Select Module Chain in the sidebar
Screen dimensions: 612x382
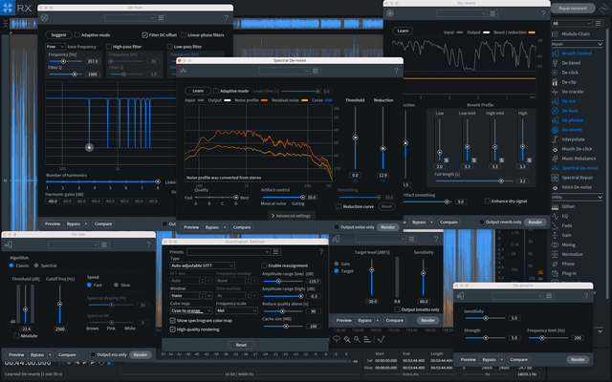pyautogui.click(x=579, y=33)
